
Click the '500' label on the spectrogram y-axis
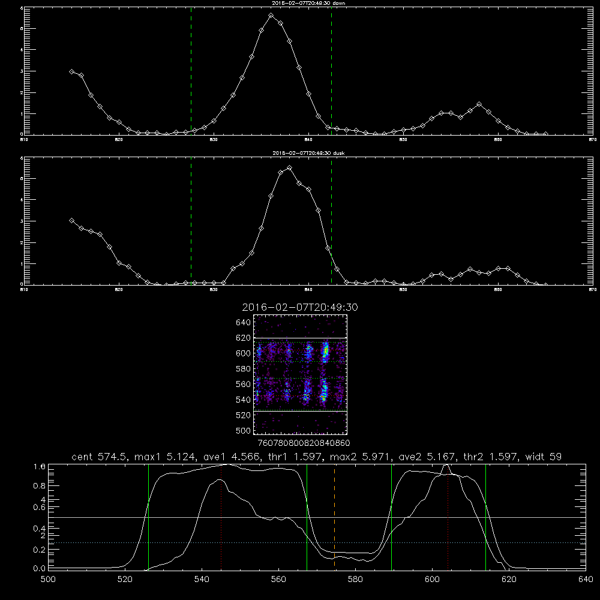(244, 430)
